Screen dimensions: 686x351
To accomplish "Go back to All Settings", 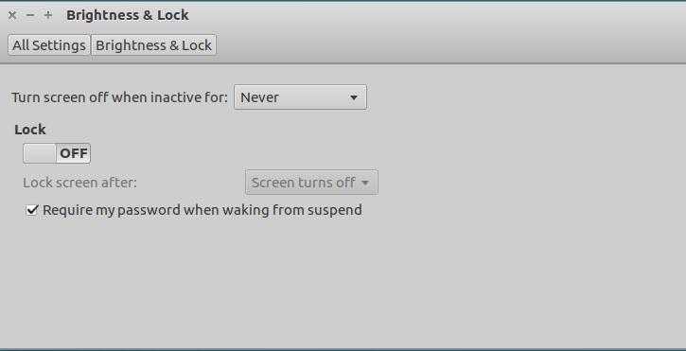I will pyautogui.click(x=49, y=45).
